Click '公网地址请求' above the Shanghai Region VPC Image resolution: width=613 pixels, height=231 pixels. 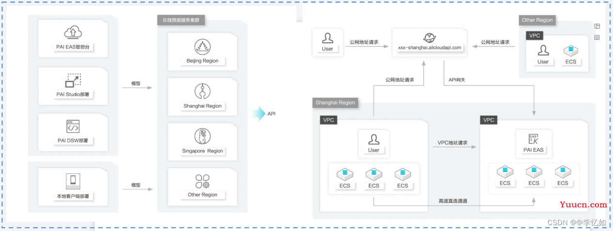point(399,80)
